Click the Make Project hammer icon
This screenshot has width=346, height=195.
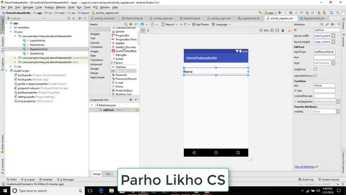(260, 13)
